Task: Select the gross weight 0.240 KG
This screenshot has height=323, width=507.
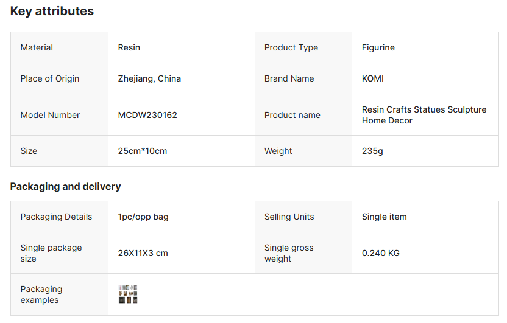Action: (381, 253)
